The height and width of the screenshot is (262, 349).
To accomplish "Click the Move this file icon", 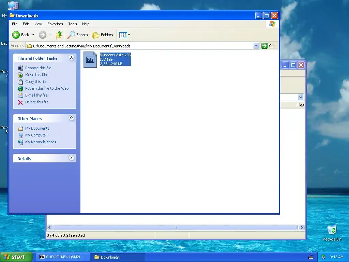I will pos(20,75).
